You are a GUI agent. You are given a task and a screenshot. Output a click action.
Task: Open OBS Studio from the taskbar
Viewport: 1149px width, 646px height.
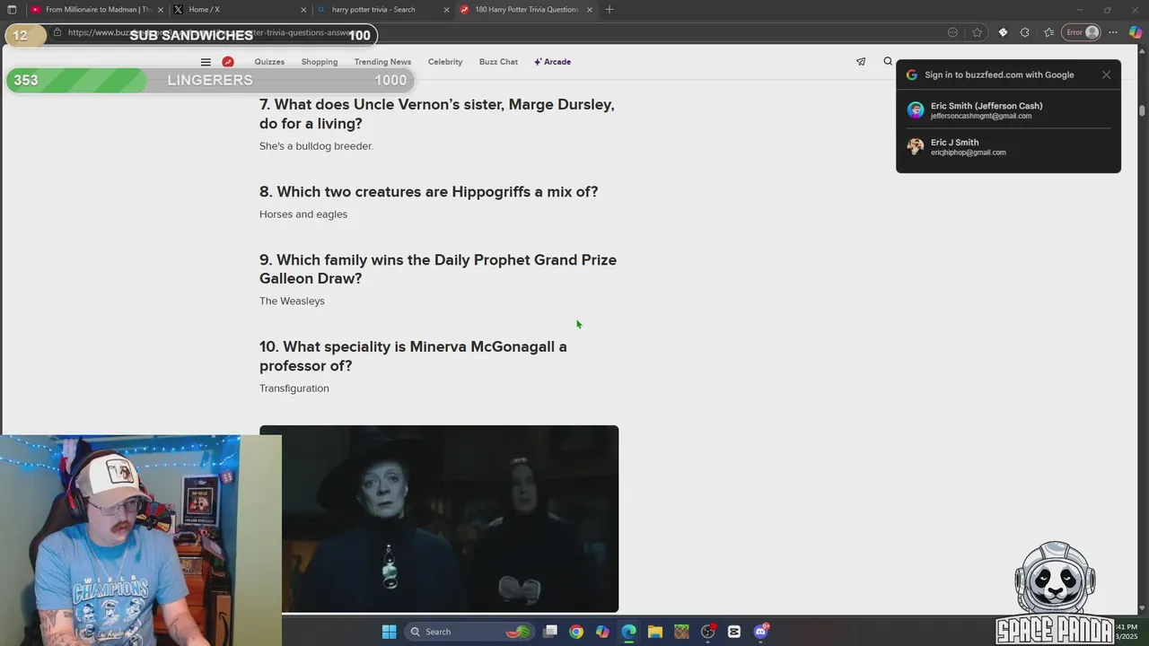[x=708, y=632]
